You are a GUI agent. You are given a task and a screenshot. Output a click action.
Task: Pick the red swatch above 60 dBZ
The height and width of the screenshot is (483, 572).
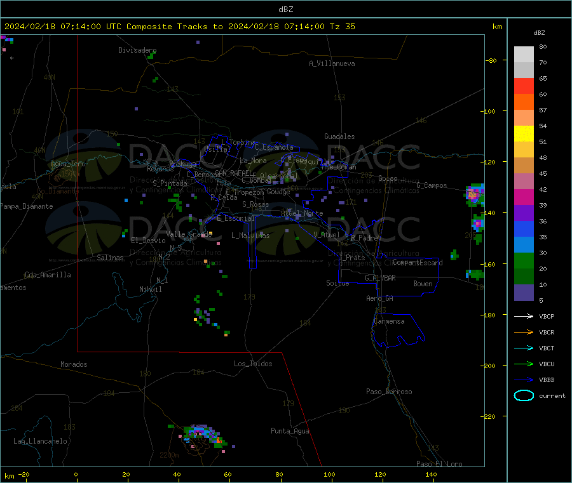[x=524, y=86]
